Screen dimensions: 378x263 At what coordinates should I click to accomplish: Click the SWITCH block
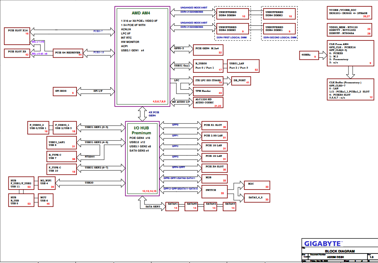pyautogui.click(x=214, y=192)
